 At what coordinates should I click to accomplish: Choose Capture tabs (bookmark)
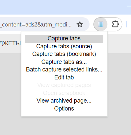pos(64,54)
